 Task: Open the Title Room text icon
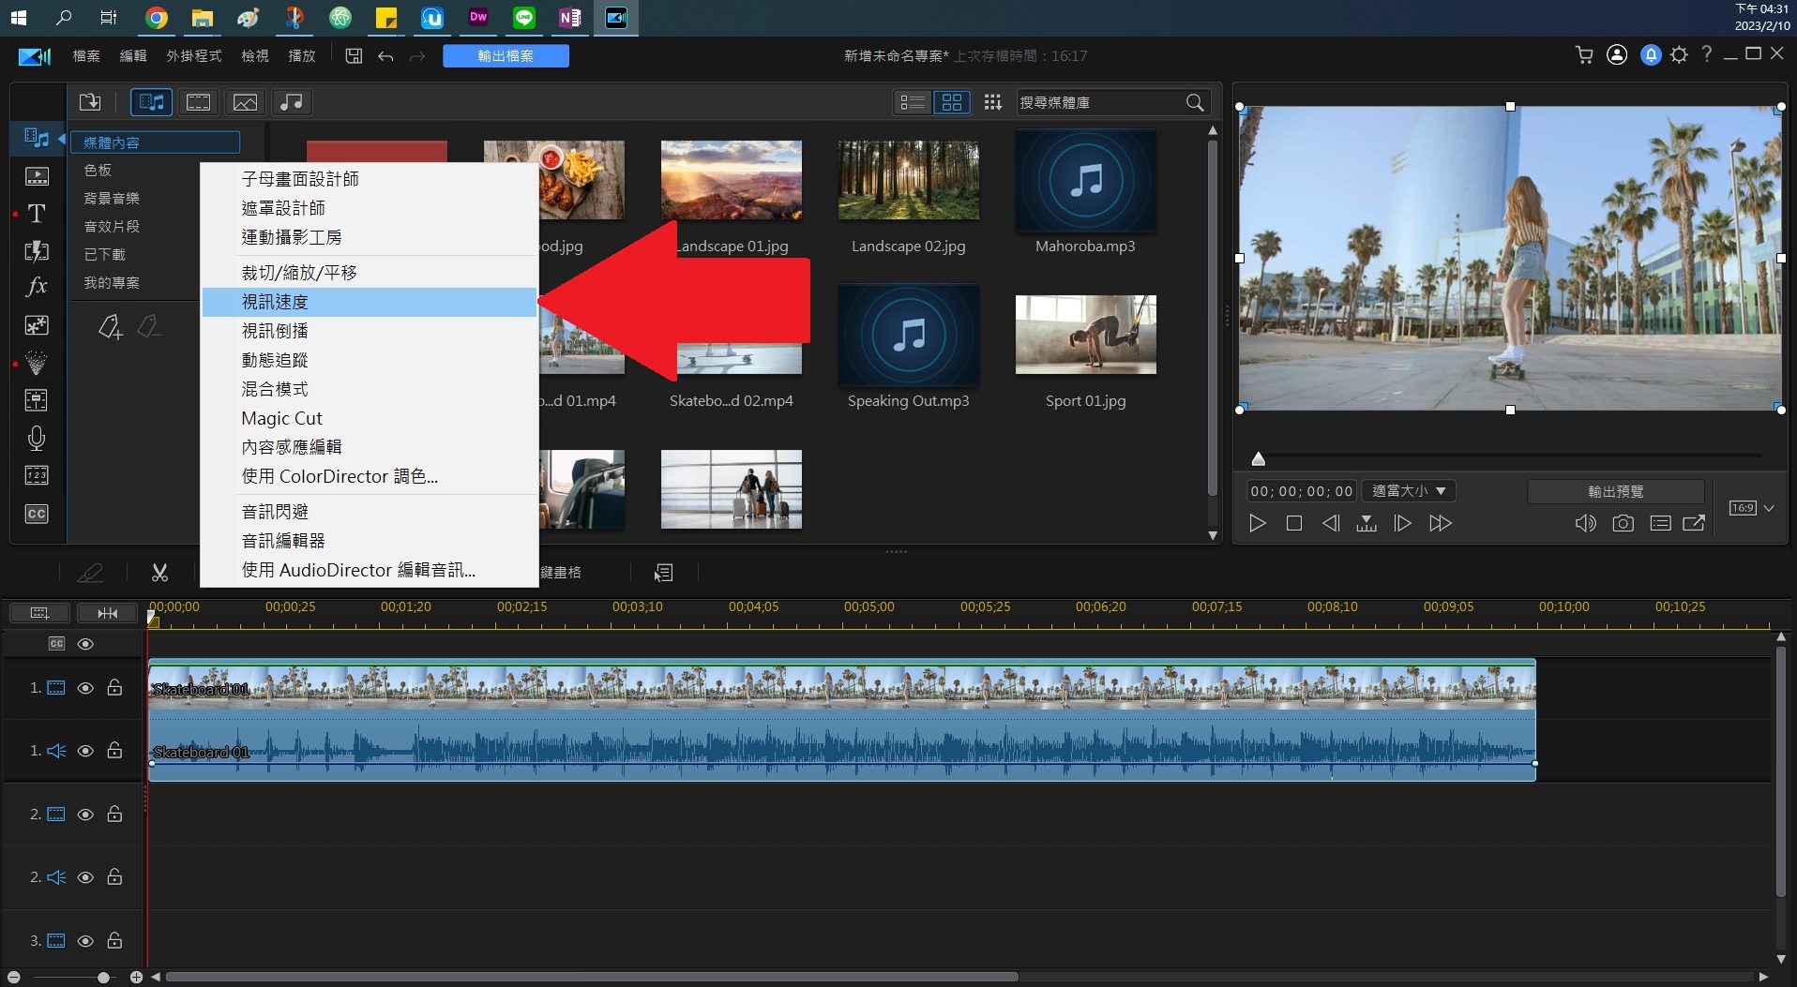37,214
